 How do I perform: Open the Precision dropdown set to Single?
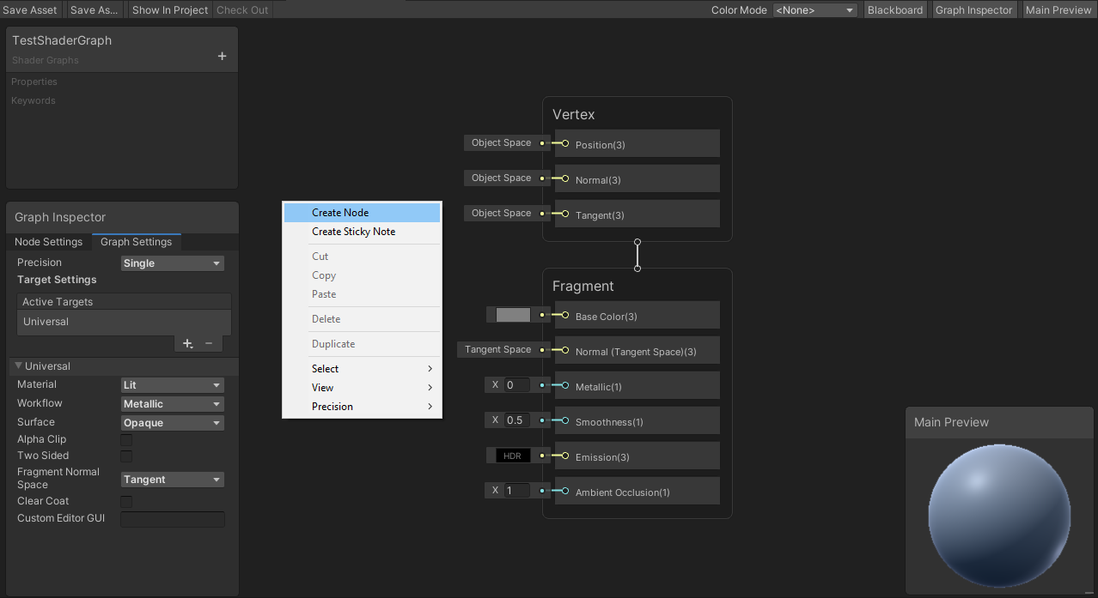click(172, 263)
